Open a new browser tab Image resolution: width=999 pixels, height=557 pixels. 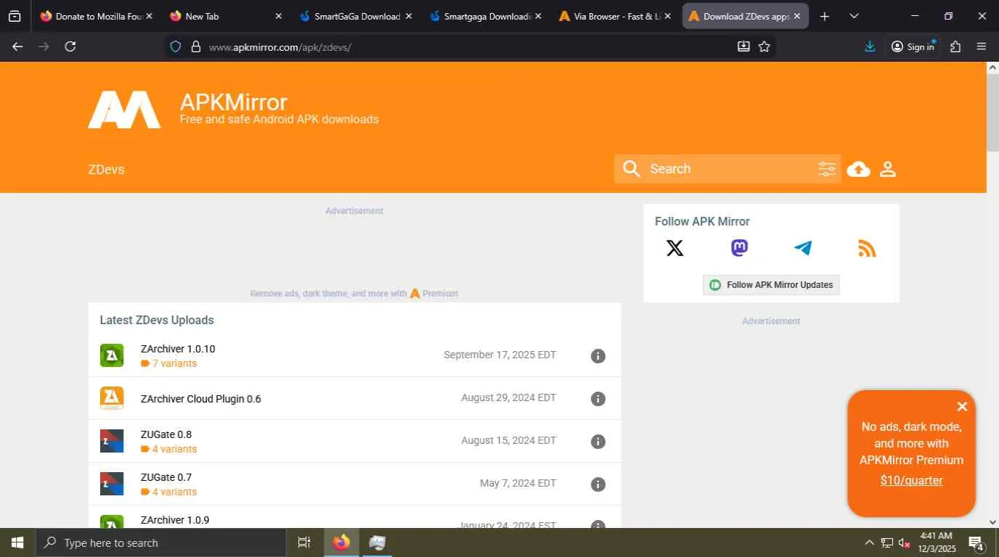[825, 16]
